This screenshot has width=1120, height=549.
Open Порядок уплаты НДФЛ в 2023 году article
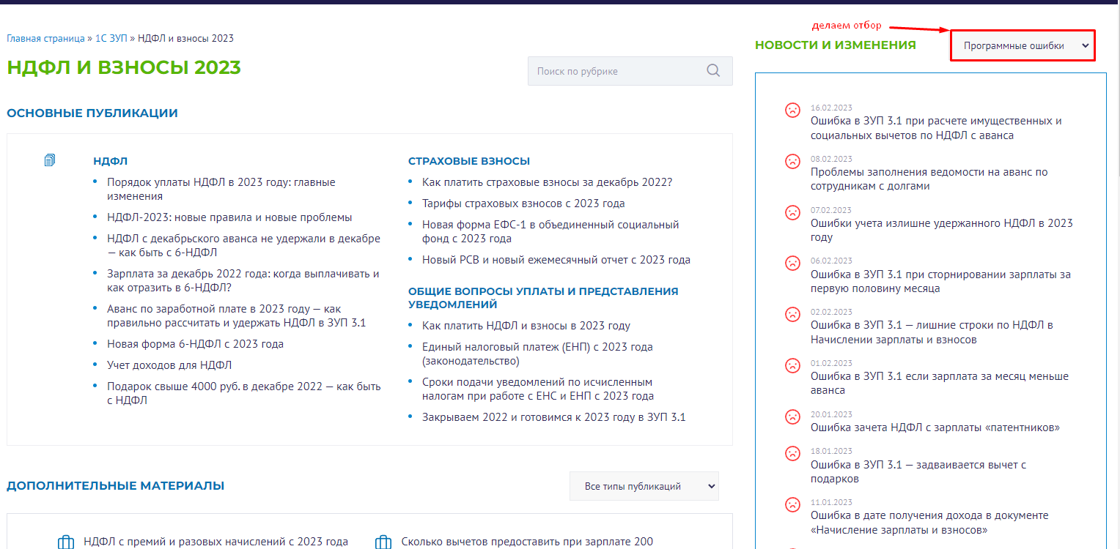[x=221, y=190]
